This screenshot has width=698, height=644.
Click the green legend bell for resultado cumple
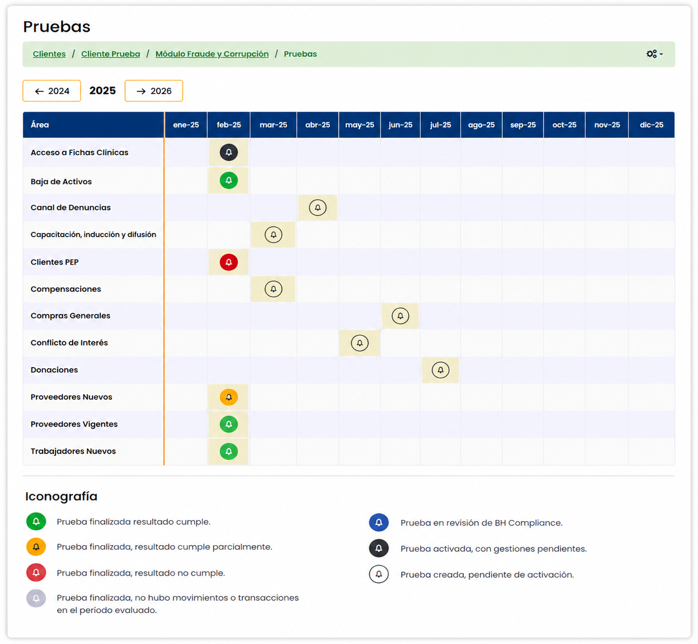[x=36, y=522]
